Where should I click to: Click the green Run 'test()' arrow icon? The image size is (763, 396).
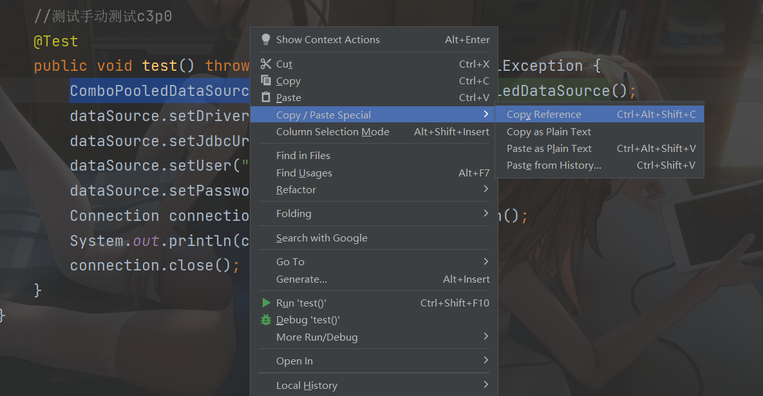coord(266,303)
